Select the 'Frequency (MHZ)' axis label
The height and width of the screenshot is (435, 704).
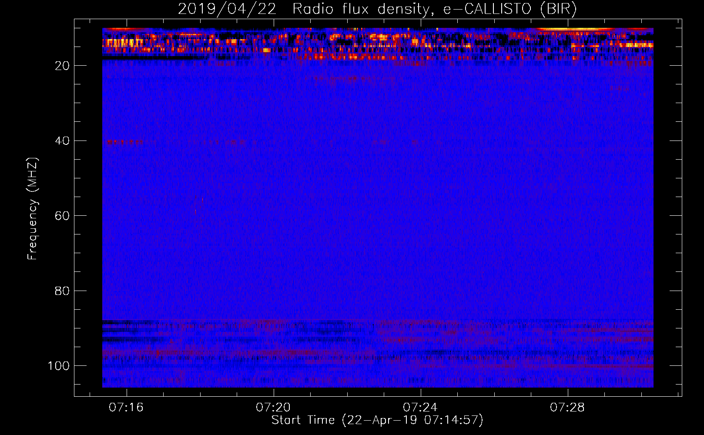pyautogui.click(x=33, y=208)
